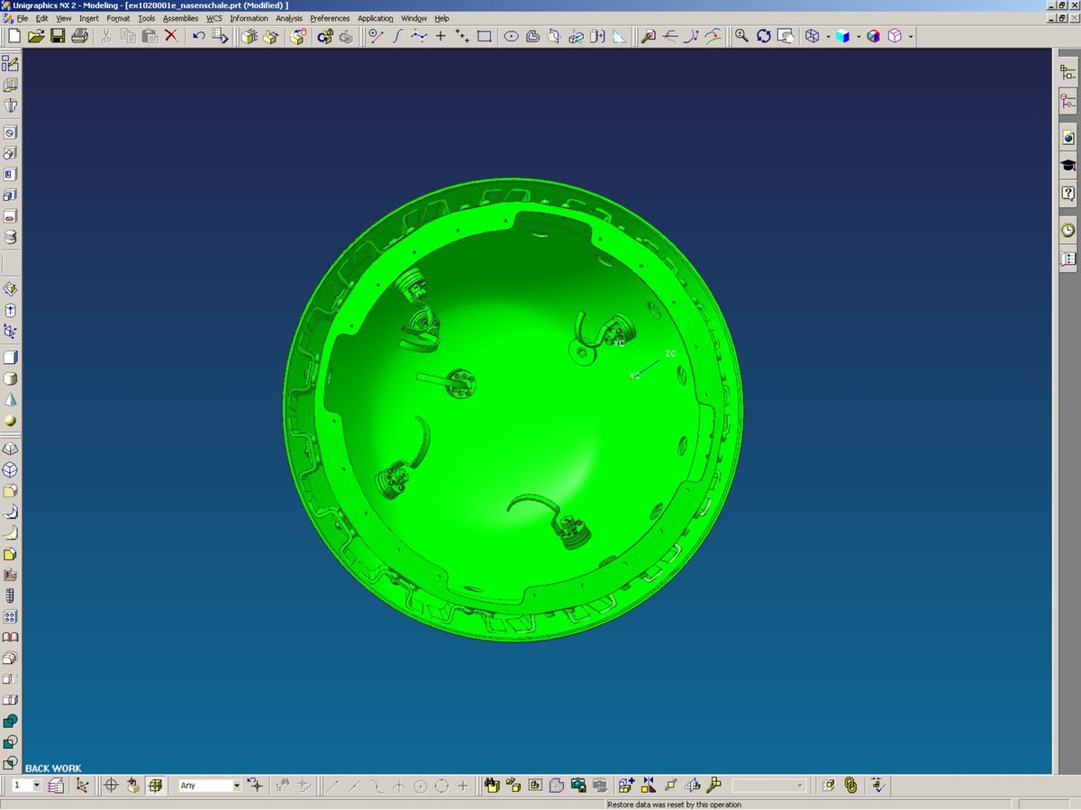Open the Assemblies menu
This screenshot has height=810, width=1081.
pyautogui.click(x=180, y=18)
